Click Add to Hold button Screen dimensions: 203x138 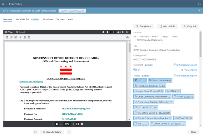(x=167, y=26)
